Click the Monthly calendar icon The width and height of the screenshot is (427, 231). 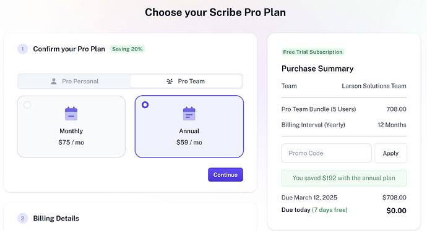[71, 113]
